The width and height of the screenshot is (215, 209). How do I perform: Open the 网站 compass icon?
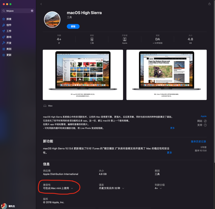(x=205, y=121)
